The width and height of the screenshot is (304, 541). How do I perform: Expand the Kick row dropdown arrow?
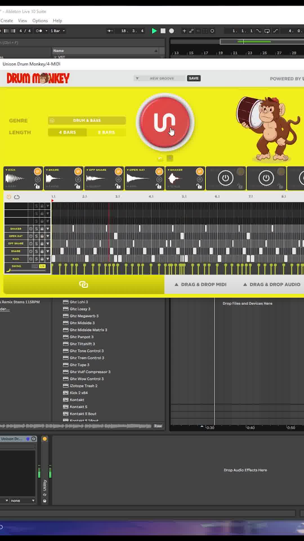click(48, 259)
